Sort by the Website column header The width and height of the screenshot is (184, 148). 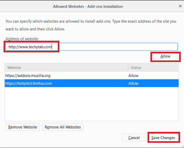click(66, 68)
